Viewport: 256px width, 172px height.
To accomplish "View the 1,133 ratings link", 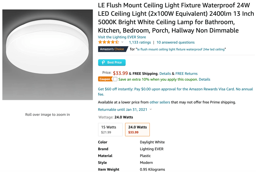I will tap(140, 42).
